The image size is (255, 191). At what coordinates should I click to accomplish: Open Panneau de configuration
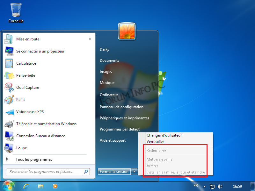[x=121, y=107]
